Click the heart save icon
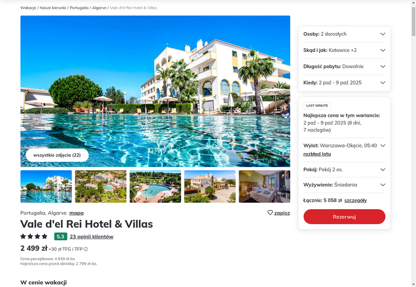Viewport: 416px width, 287px height. [x=270, y=213]
